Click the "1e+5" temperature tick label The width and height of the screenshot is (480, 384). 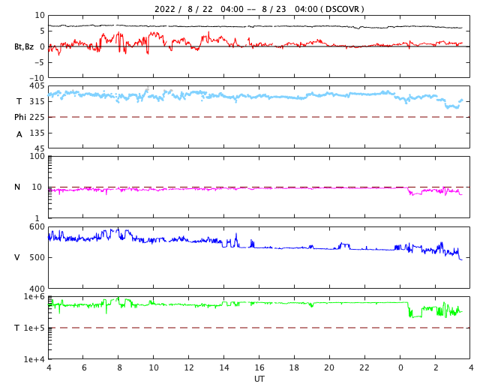pos(34,328)
